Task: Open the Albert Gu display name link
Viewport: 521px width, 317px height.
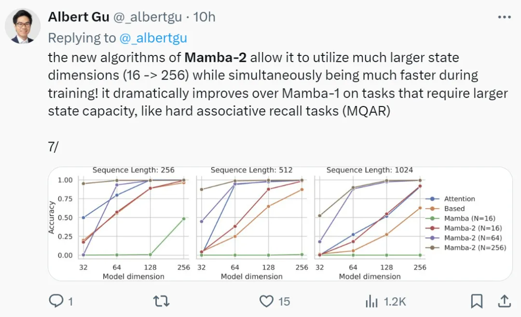Action: coord(79,17)
